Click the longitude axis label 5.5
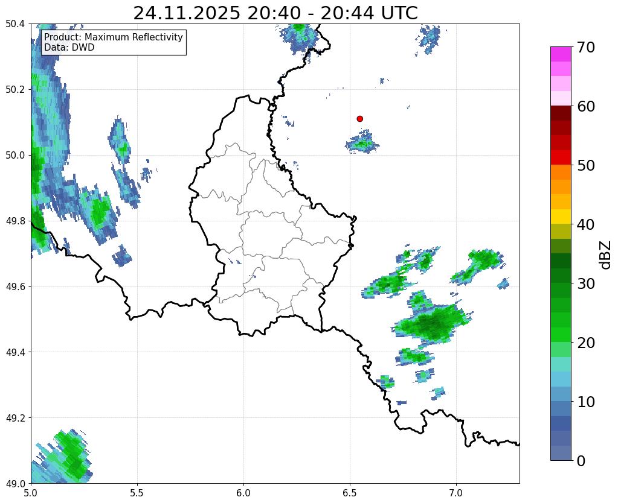618x503 pixels. [x=137, y=493]
